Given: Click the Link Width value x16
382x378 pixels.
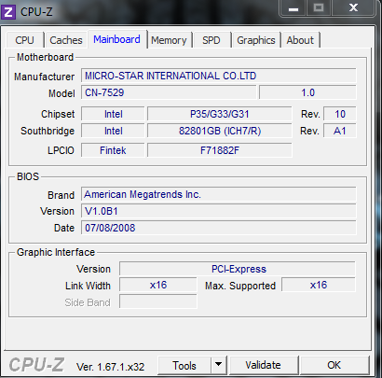Looking at the screenshot, I should [158, 285].
